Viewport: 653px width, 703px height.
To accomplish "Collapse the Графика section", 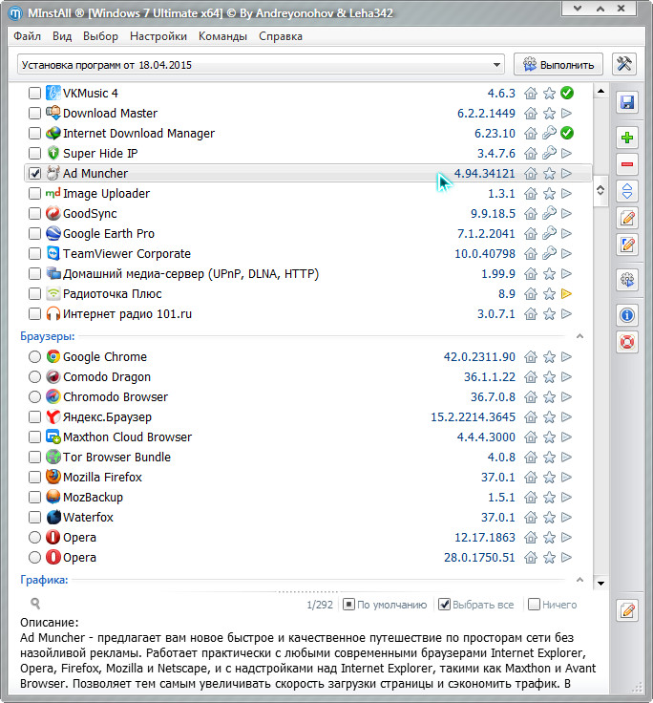I will (x=579, y=580).
